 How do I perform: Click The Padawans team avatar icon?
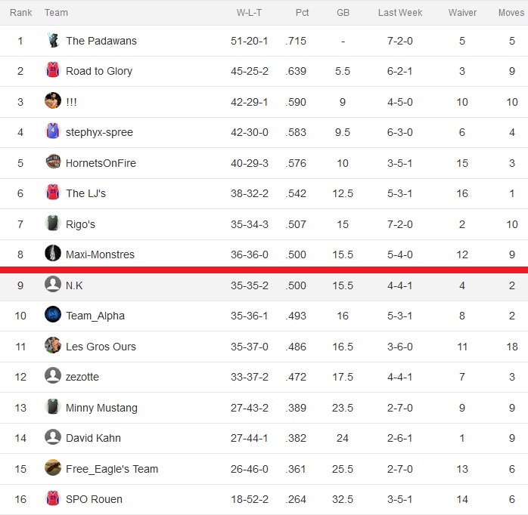53,40
